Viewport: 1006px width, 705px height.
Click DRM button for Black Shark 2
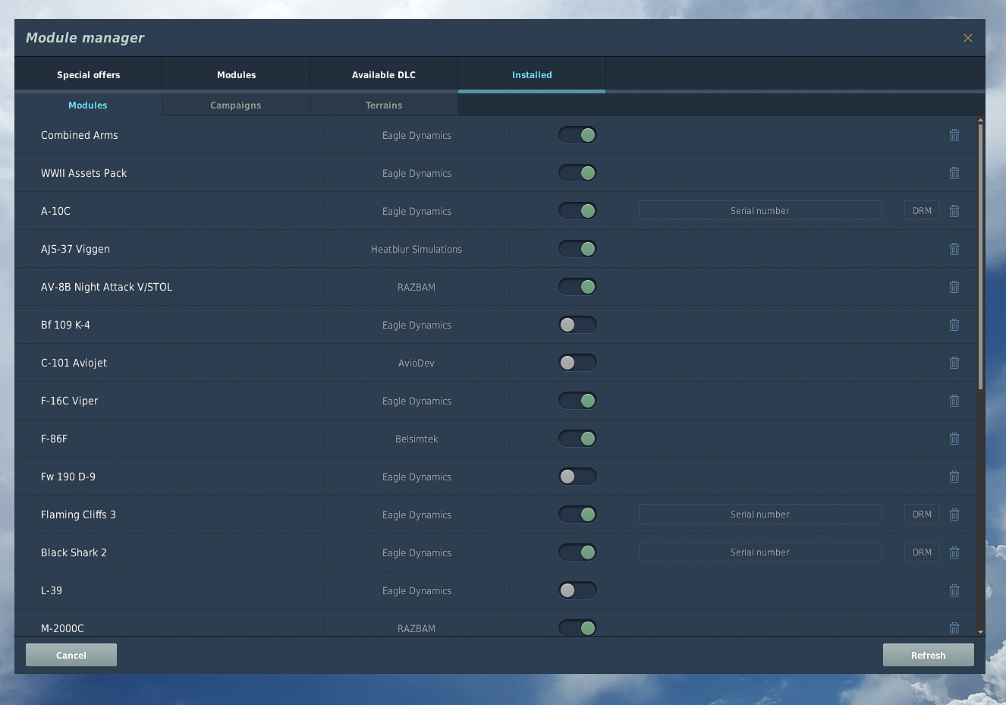tap(922, 552)
